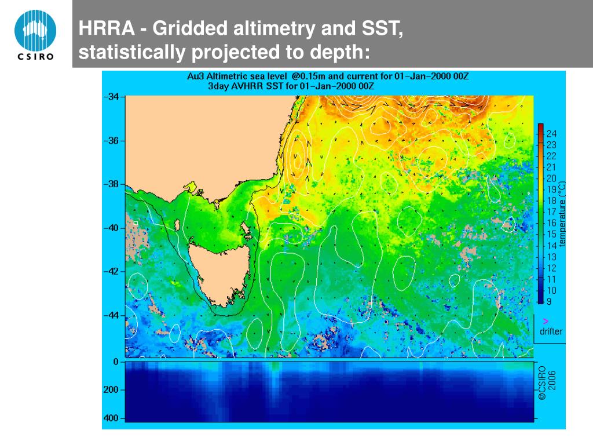Click the 200 depth tick label
593x445 pixels.
click(111, 390)
